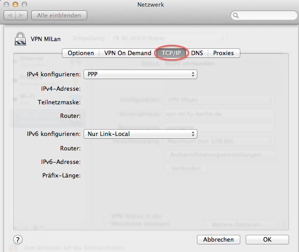
Task: Open the VPN On Demand tab
Action: point(127,53)
